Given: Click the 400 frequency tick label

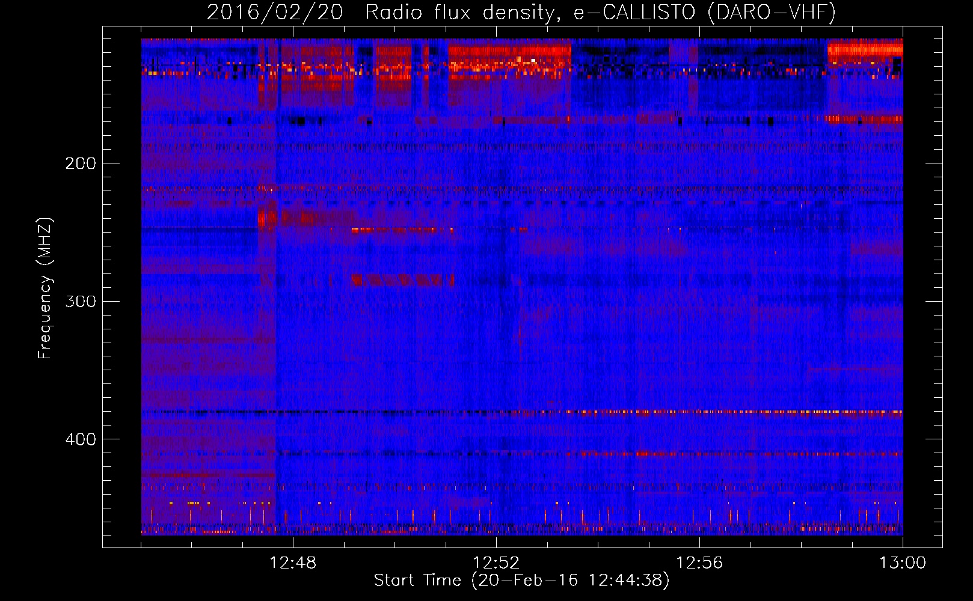Looking at the screenshot, I should (81, 439).
